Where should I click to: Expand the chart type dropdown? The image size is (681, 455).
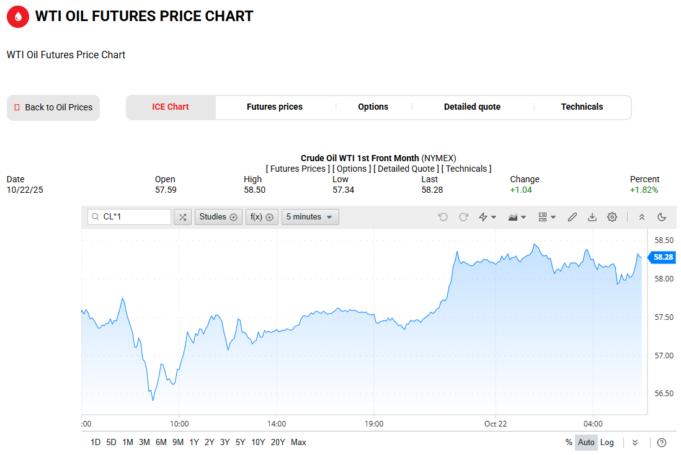pyautogui.click(x=517, y=217)
